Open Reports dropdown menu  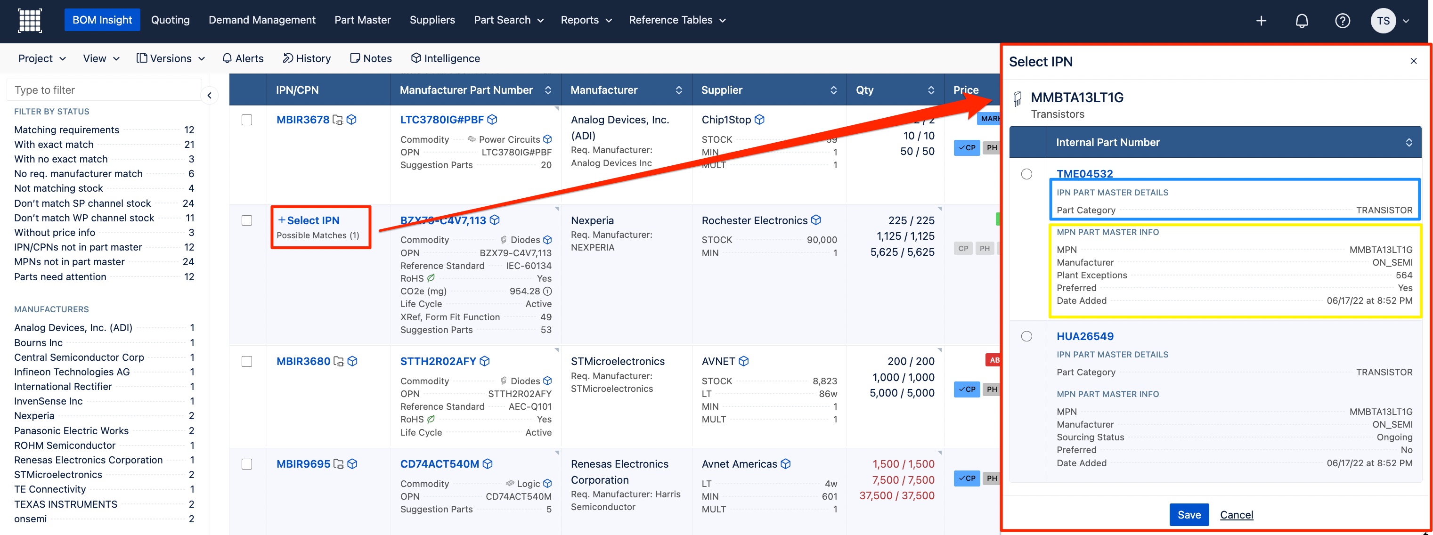coord(586,20)
